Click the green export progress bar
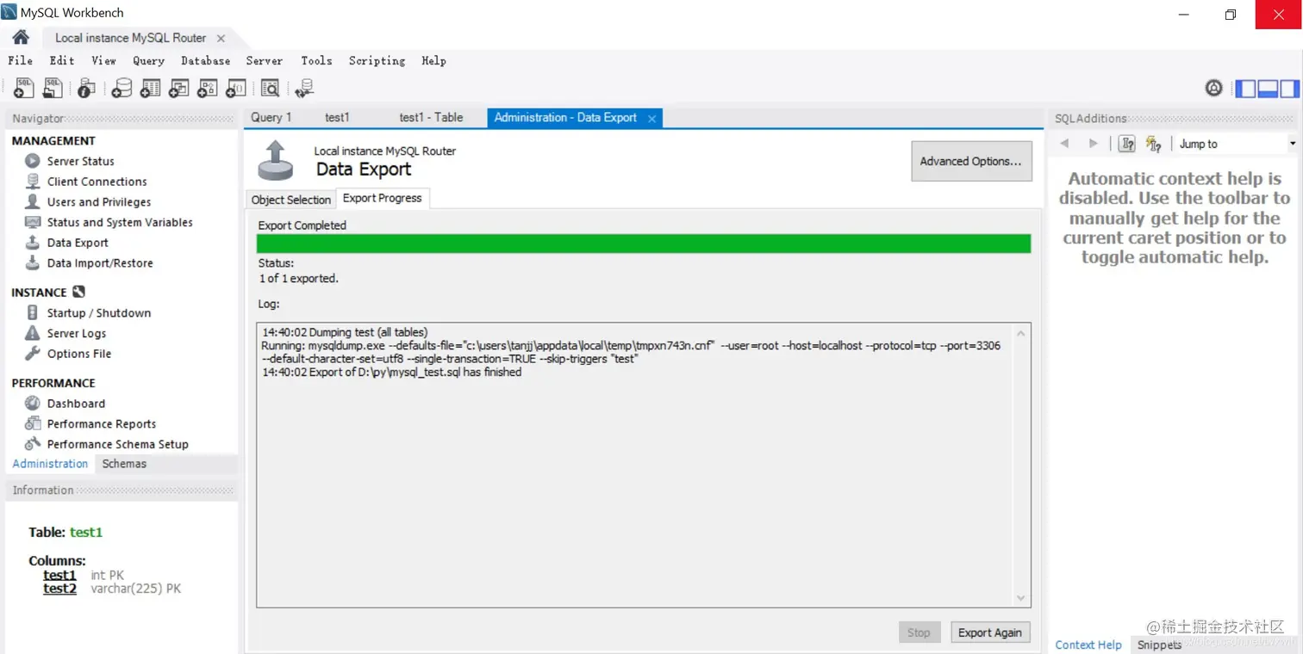The height and width of the screenshot is (654, 1303). tap(644, 244)
